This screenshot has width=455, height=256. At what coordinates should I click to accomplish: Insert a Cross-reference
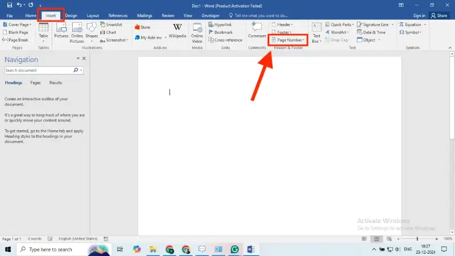click(x=225, y=40)
